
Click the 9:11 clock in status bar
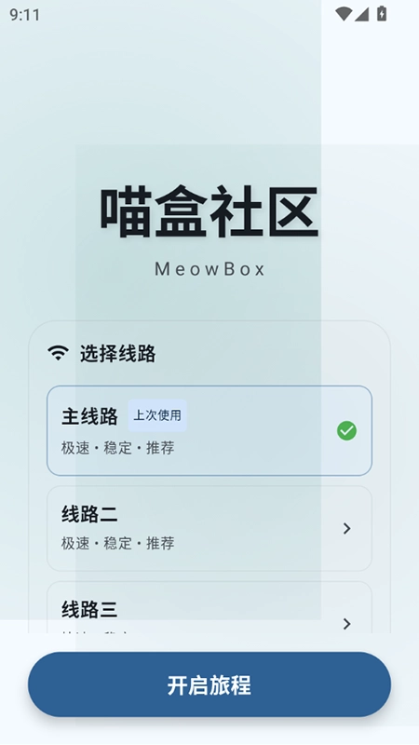pyautogui.click(x=25, y=14)
